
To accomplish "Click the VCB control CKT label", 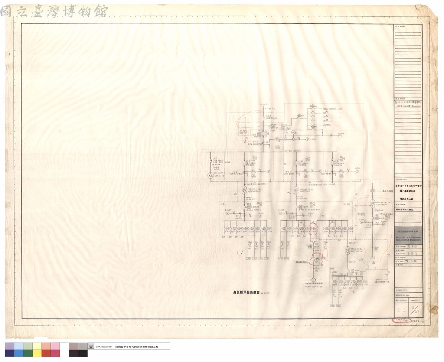I will click(x=333, y=109).
